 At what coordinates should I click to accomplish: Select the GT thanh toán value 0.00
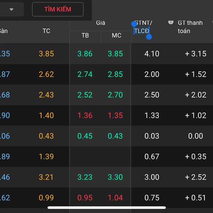click(x=196, y=136)
